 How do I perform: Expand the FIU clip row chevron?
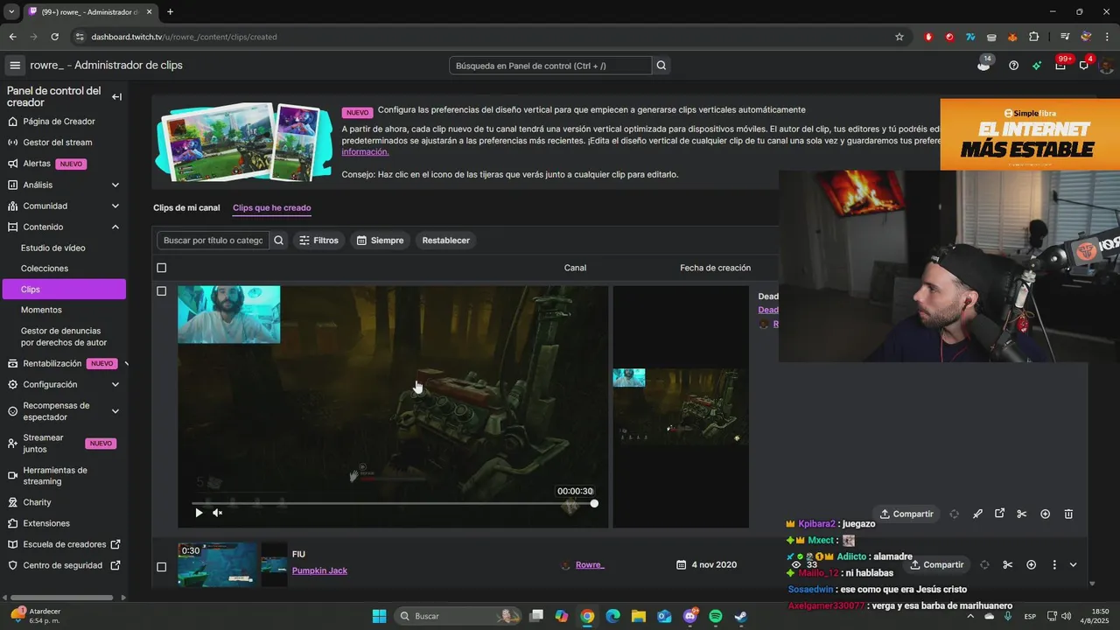[1074, 565]
